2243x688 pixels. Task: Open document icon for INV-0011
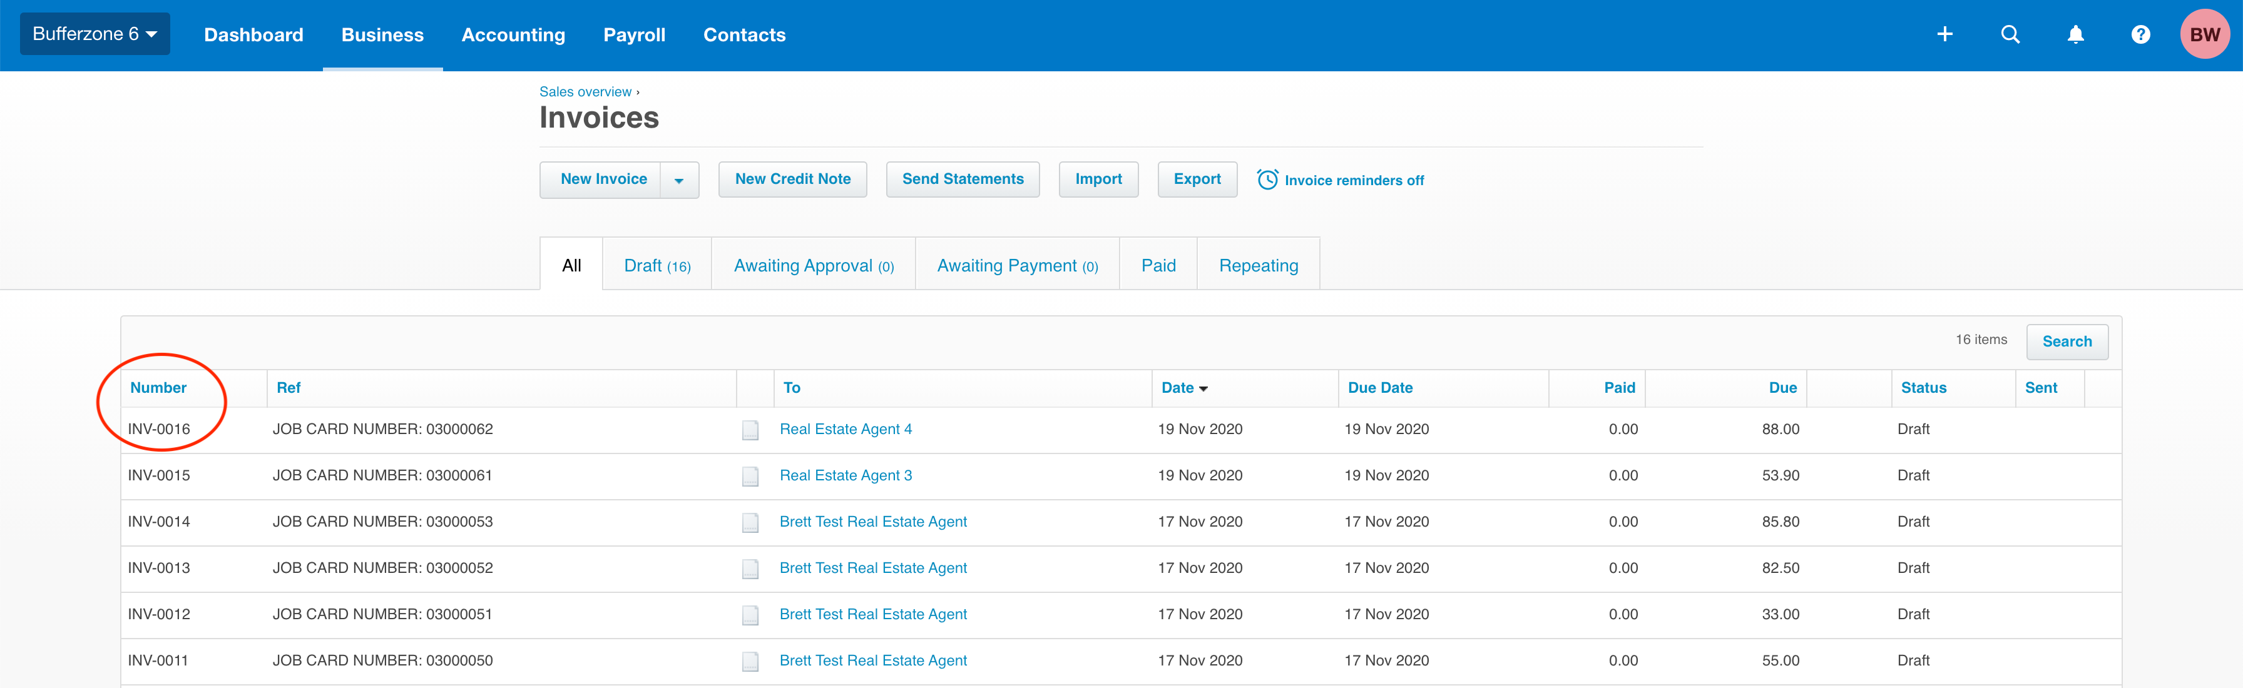[750, 661]
